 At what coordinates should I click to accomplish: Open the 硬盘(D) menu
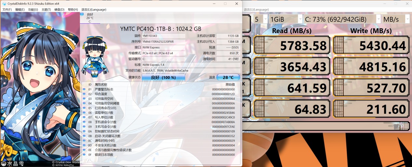click(60, 9)
